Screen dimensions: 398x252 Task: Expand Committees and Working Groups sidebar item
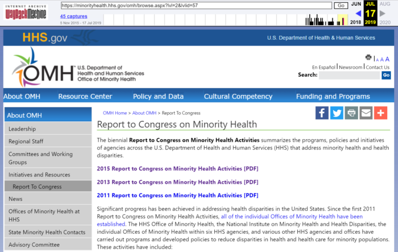47,158
